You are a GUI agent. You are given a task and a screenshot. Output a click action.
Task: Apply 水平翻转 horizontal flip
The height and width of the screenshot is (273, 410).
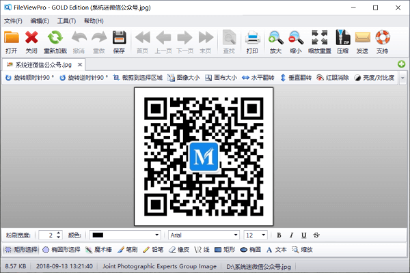(x=258, y=78)
